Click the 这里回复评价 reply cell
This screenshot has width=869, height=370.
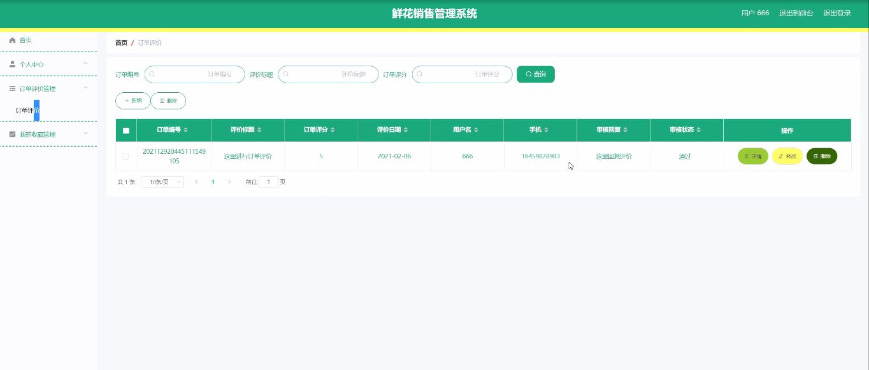tap(614, 156)
